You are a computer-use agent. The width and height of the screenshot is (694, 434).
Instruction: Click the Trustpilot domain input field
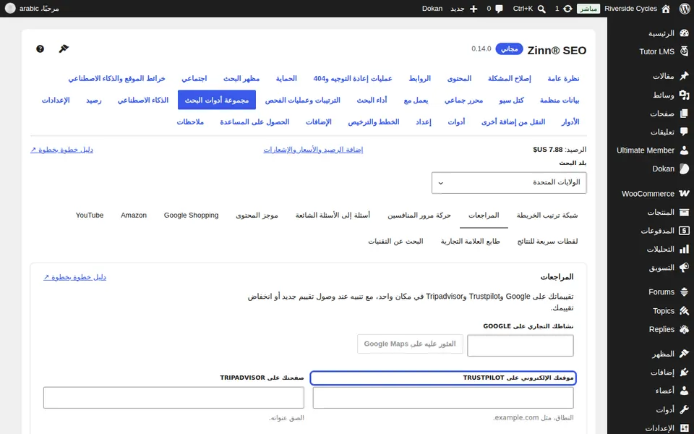point(443,398)
